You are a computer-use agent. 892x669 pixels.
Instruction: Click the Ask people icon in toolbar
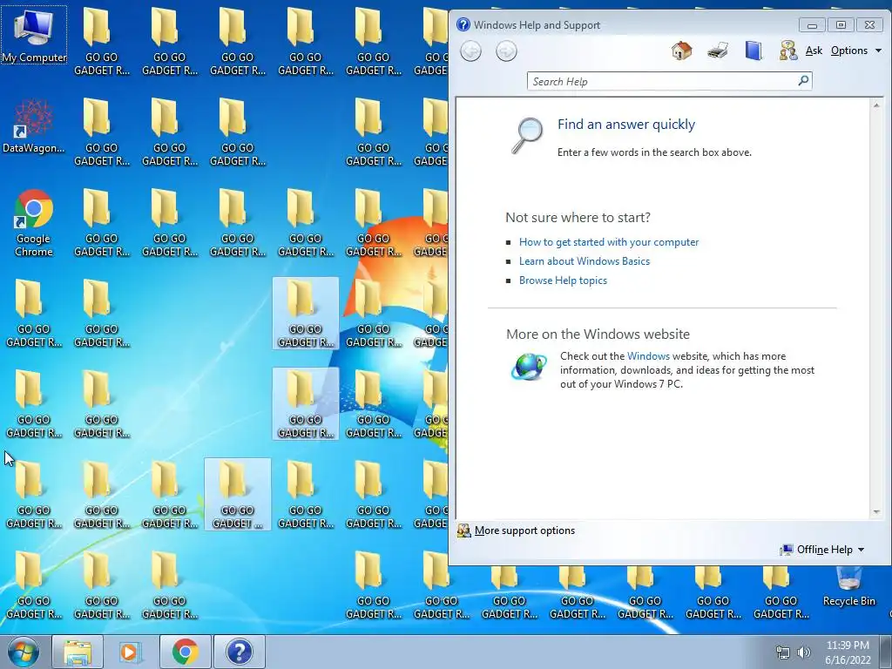pos(787,51)
